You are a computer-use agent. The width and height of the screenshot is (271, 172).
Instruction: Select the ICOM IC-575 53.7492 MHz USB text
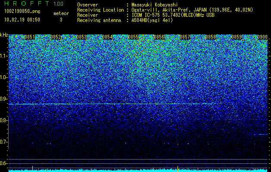click(173, 15)
